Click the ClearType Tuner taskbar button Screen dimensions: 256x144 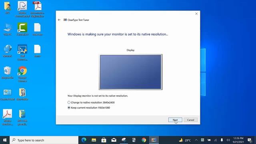[x=154, y=140]
